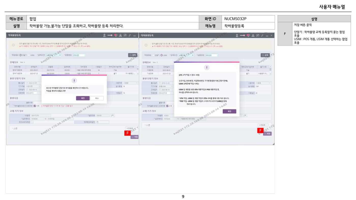Click 착하교체가능여부 column header in right table
This screenshot has height=200, width=356.
tap(248, 66)
